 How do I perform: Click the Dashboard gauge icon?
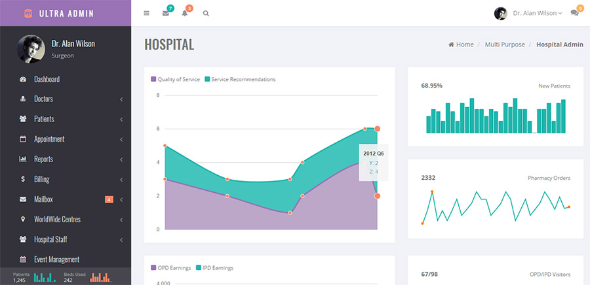23,79
